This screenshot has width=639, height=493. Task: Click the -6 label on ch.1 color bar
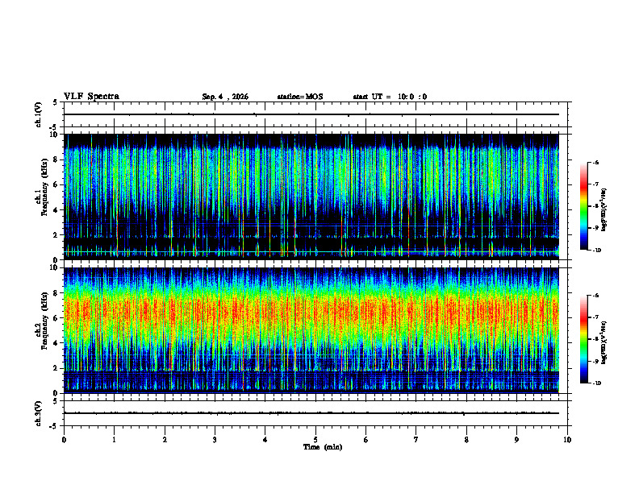(x=595, y=162)
